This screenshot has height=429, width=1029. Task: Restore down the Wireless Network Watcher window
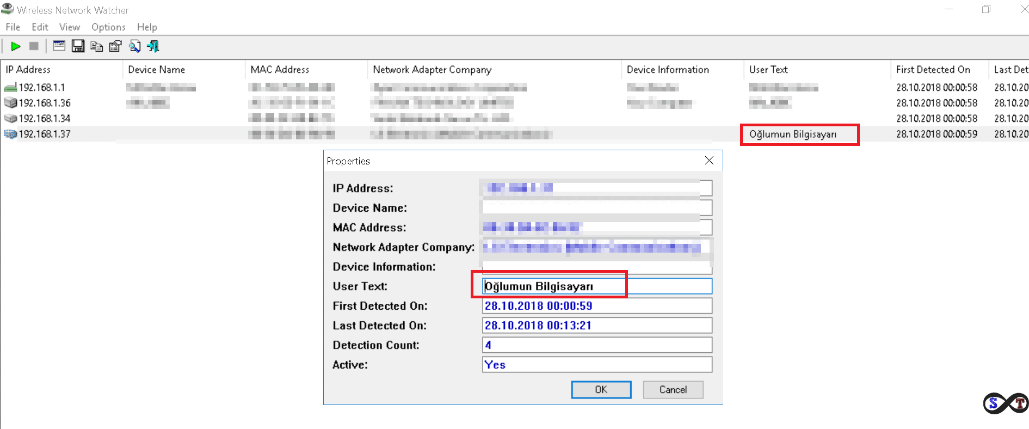[986, 9]
